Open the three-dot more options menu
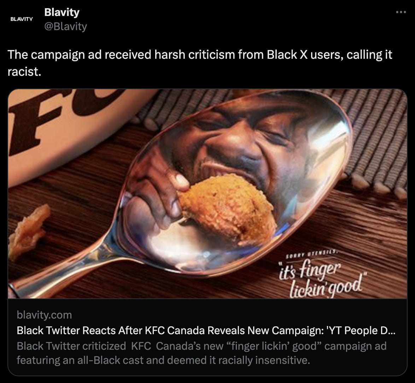Viewport: 415px width, 383px height. tap(401, 12)
